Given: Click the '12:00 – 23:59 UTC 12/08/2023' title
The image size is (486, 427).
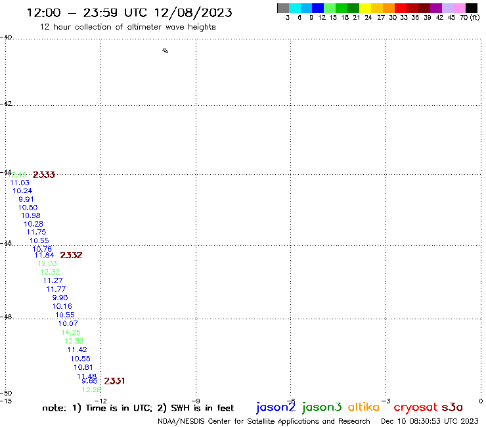Looking at the screenshot, I should pos(129,12).
